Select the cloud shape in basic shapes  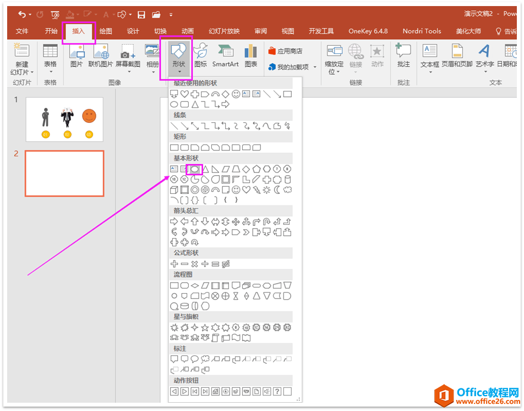[287, 190]
